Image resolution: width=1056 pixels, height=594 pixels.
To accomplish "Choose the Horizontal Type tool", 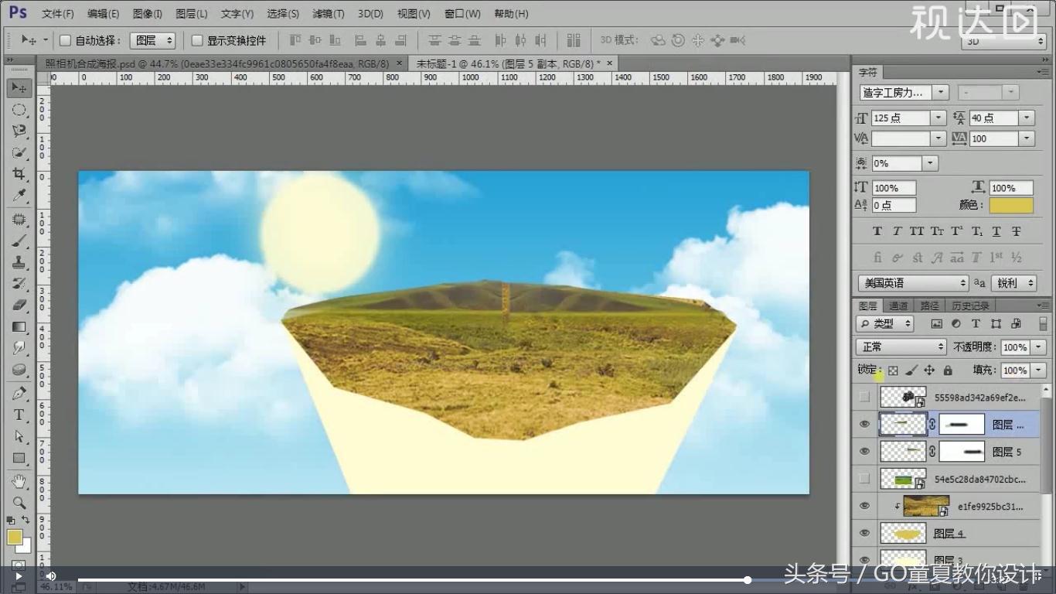I will point(18,415).
